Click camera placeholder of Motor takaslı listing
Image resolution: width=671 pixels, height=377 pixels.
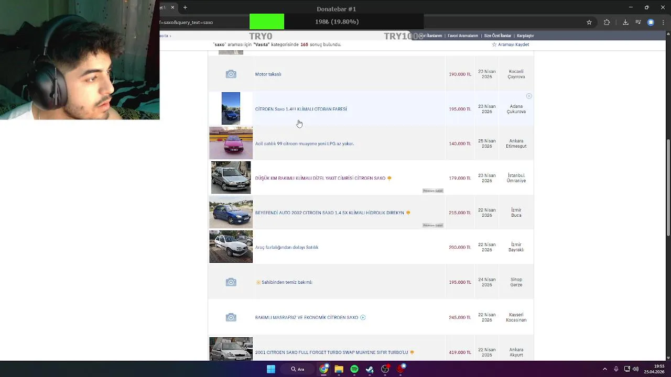pyautogui.click(x=231, y=74)
